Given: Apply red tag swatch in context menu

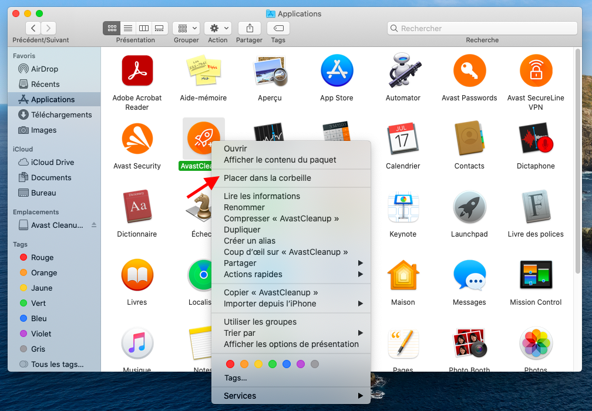Looking at the screenshot, I should point(230,364).
